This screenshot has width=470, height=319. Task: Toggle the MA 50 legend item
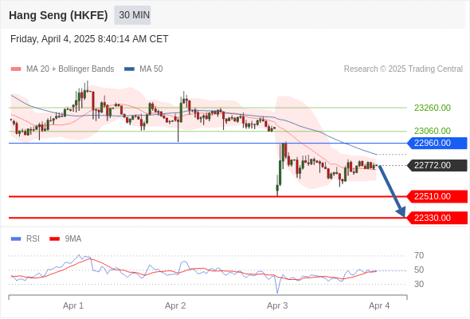[x=143, y=69]
